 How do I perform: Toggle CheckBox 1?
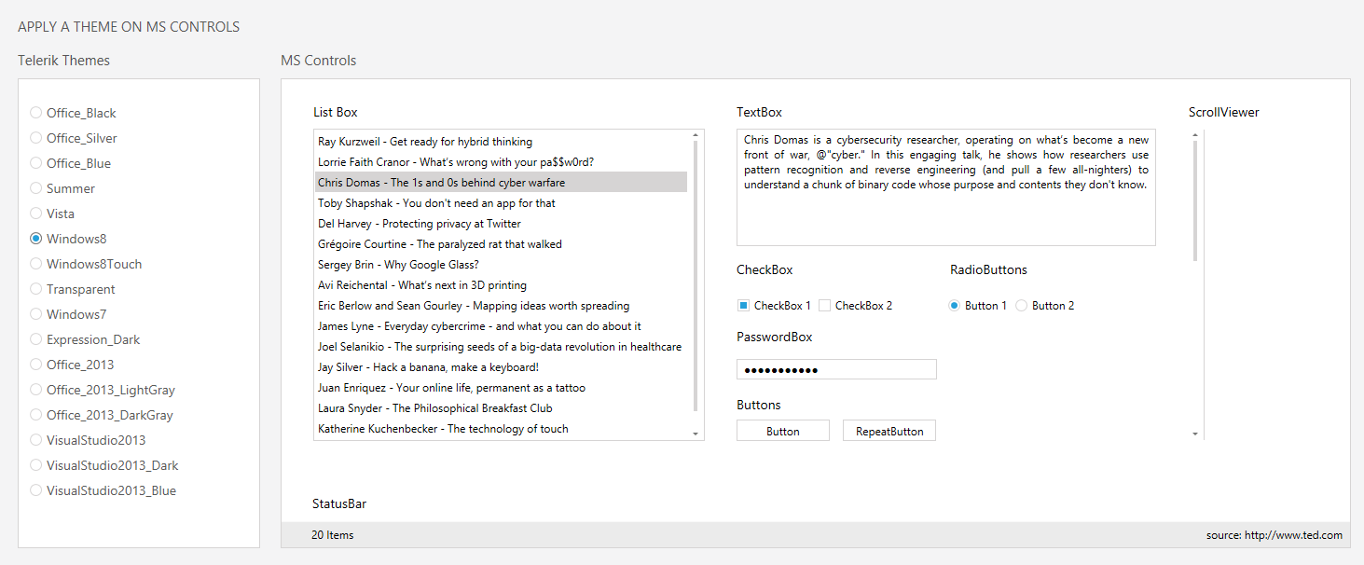coord(744,306)
